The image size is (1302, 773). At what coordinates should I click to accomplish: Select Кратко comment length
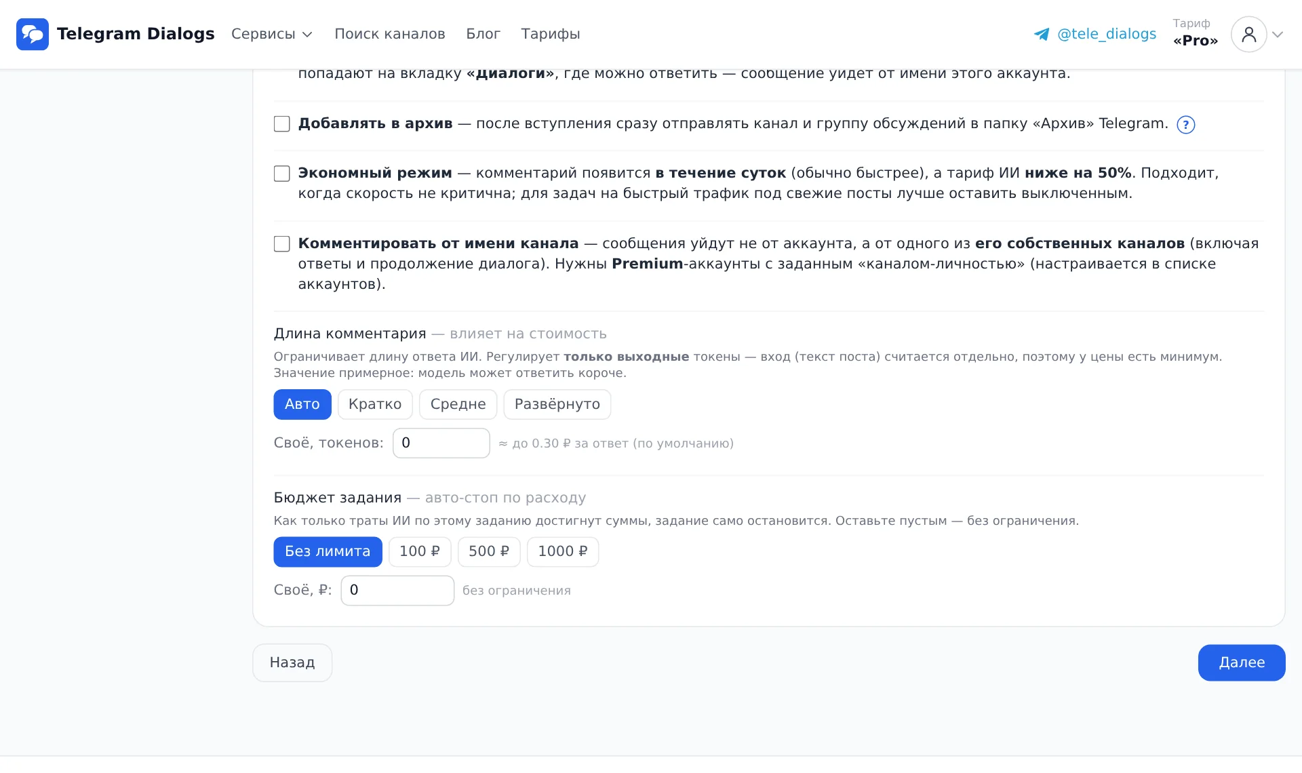pos(375,404)
